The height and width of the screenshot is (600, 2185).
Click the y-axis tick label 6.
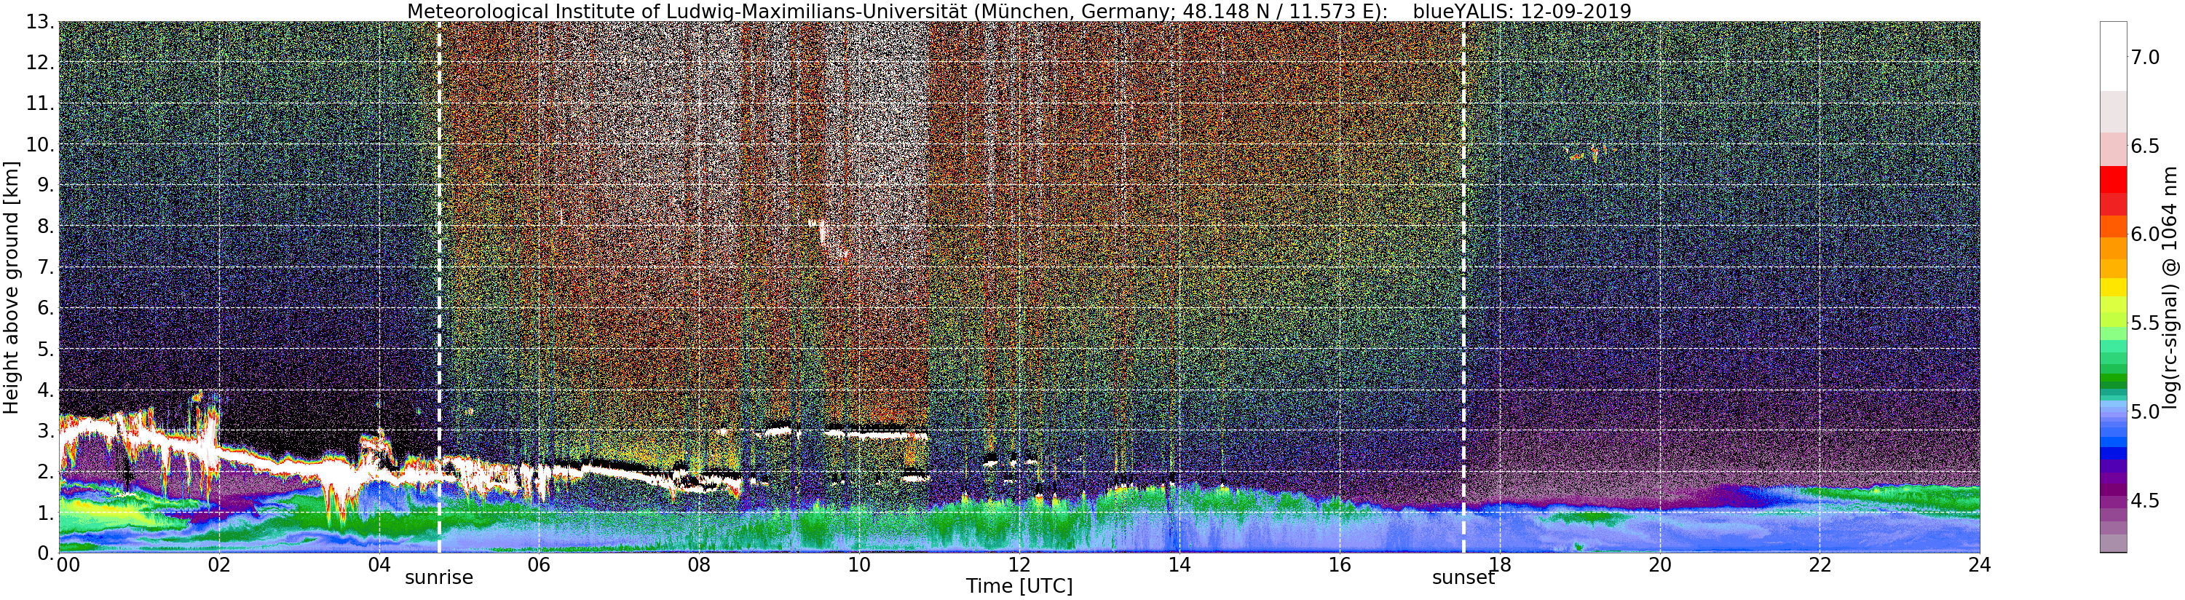[x=44, y=308]
